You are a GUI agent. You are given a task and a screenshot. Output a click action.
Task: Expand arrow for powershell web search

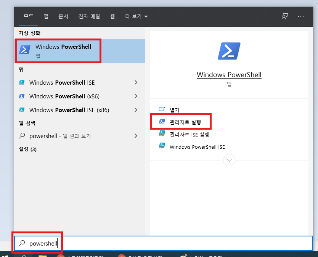coord(136,136)
